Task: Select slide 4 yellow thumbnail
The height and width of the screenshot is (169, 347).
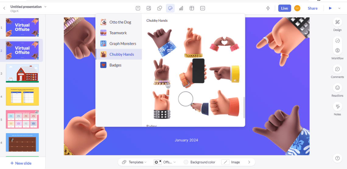Action: pyautogui.click(x=22, y=96)
